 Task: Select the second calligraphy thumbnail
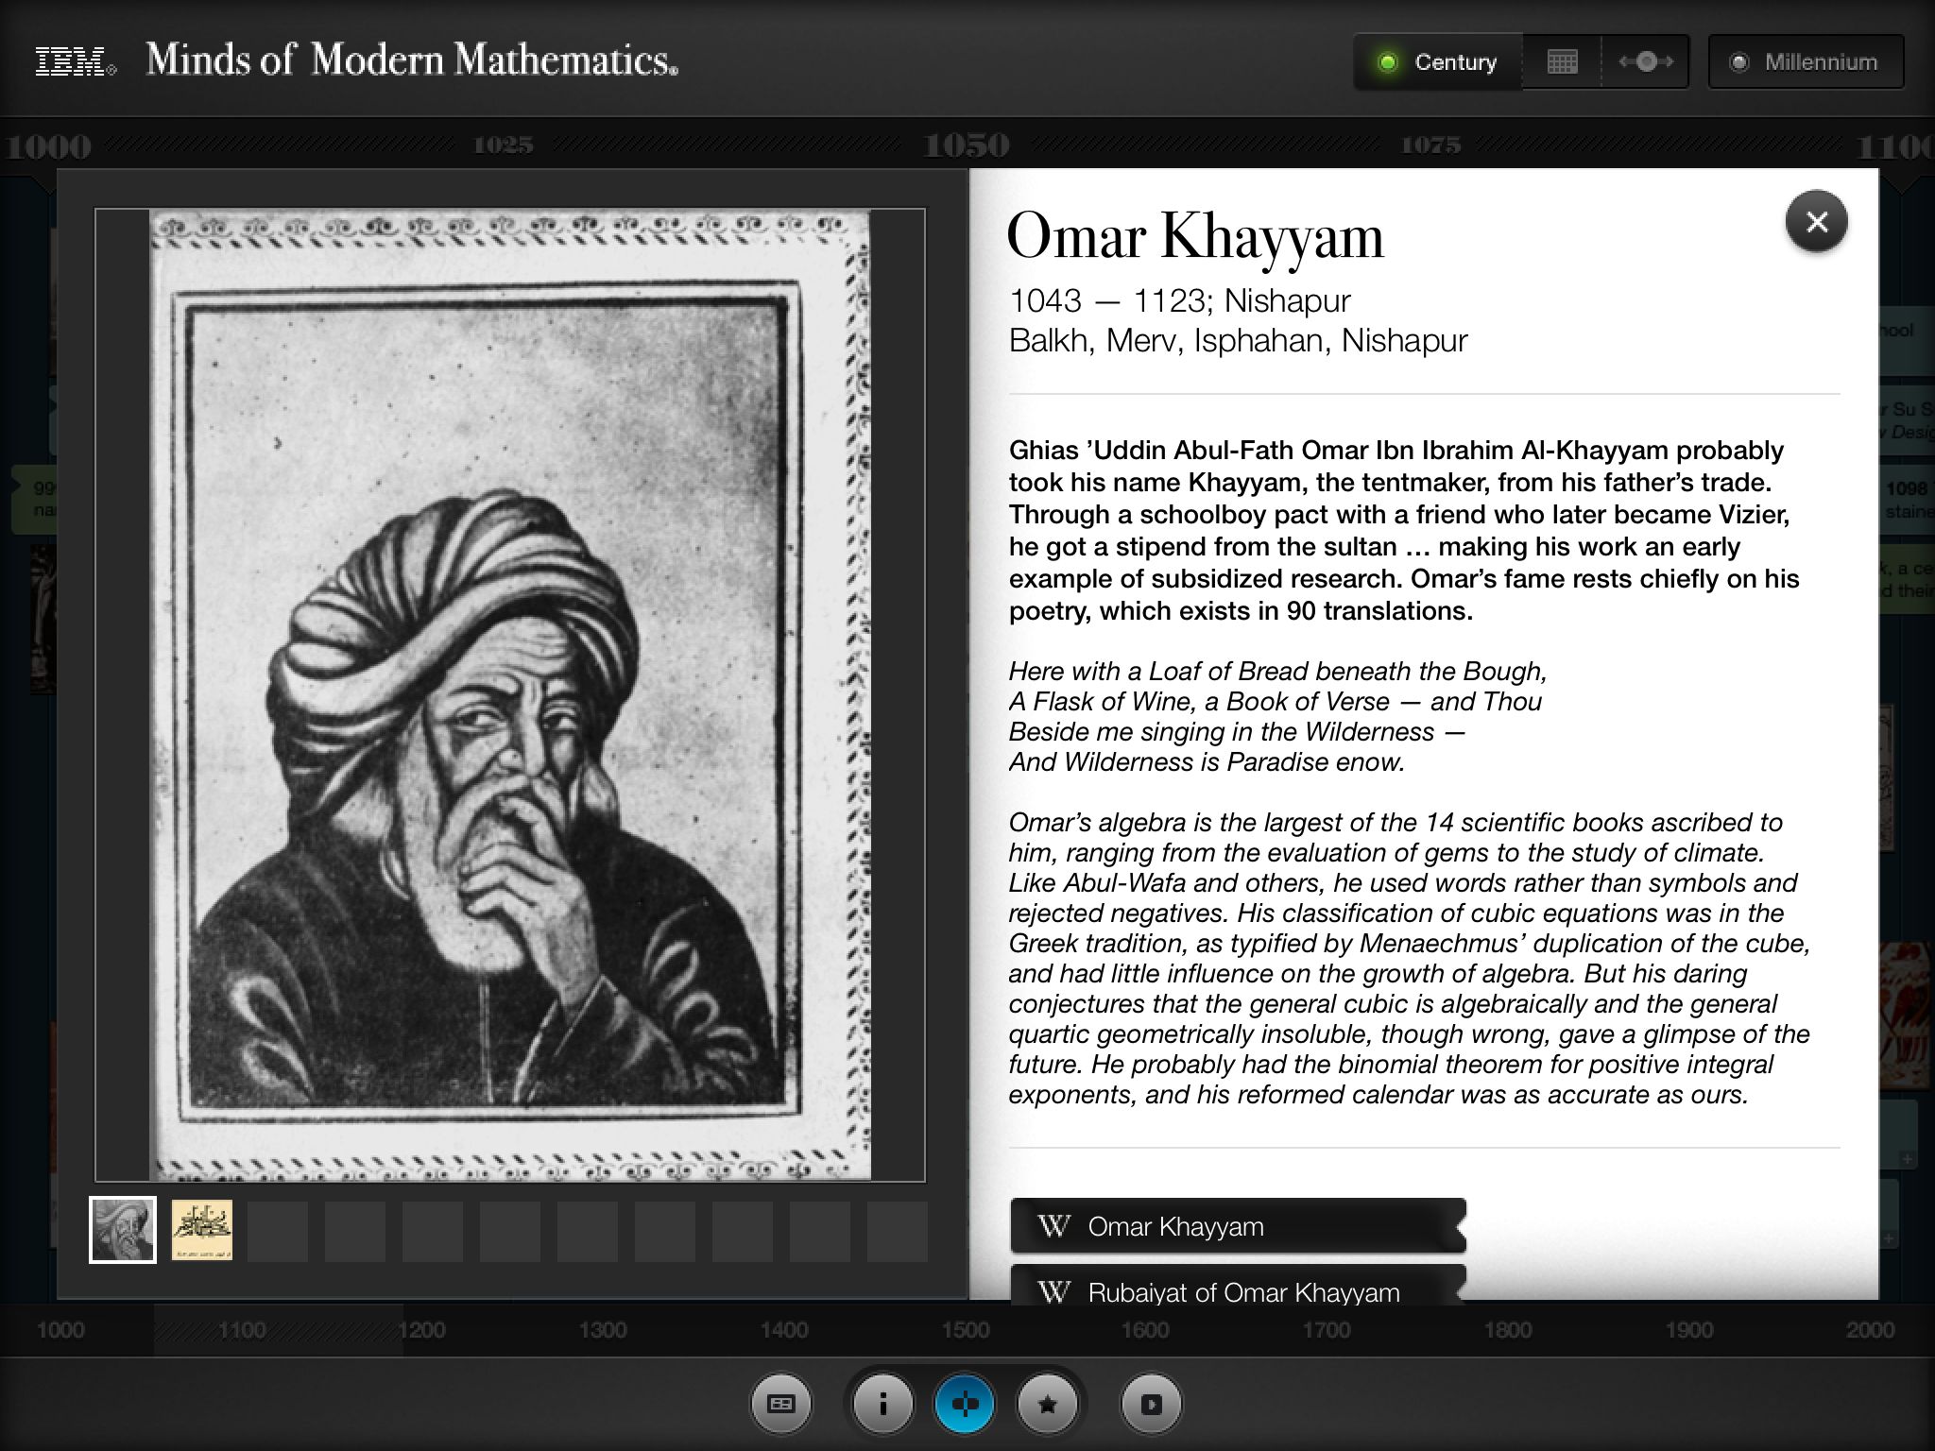tap(201, 1230)
